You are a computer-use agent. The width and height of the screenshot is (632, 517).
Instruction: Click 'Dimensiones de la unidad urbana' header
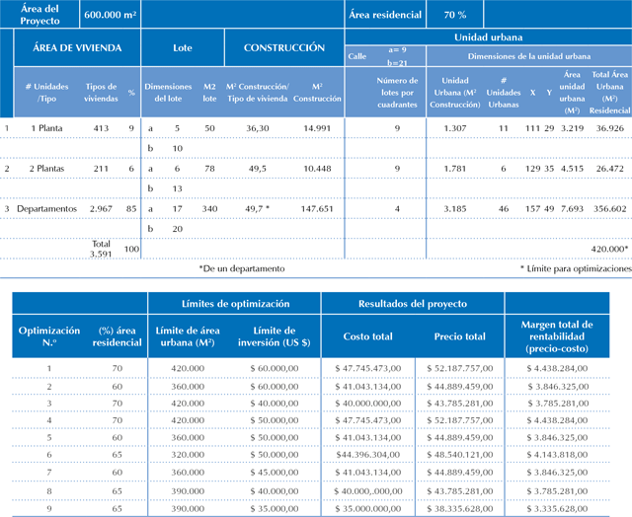(x=529, y=56)
